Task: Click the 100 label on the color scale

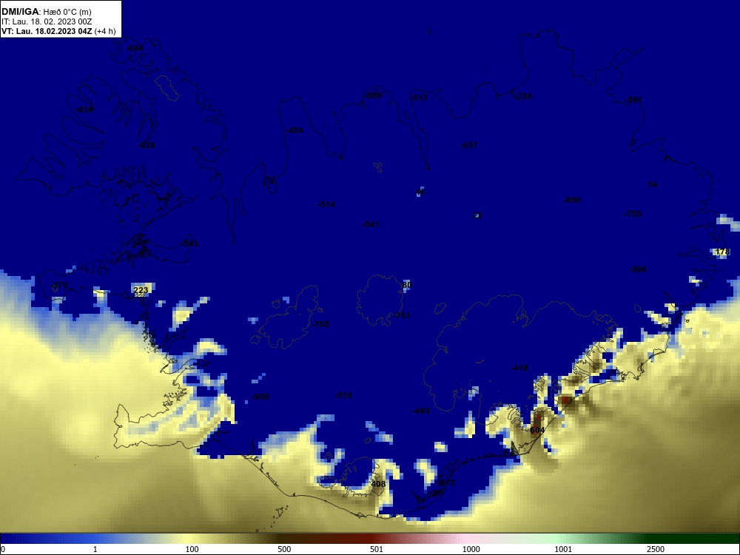Action: point(192,549)
